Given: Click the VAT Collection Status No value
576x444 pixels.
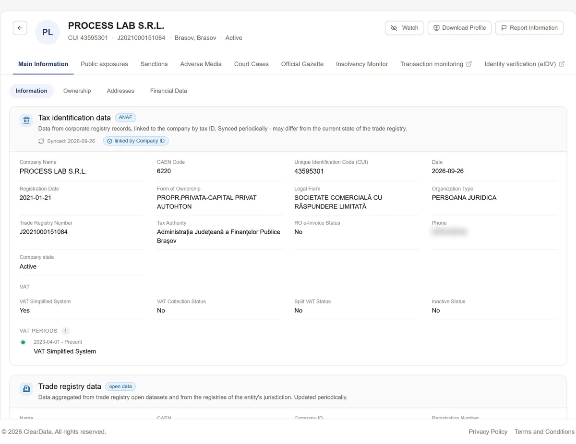Looking at the screenshot, I should coord(161,311).
